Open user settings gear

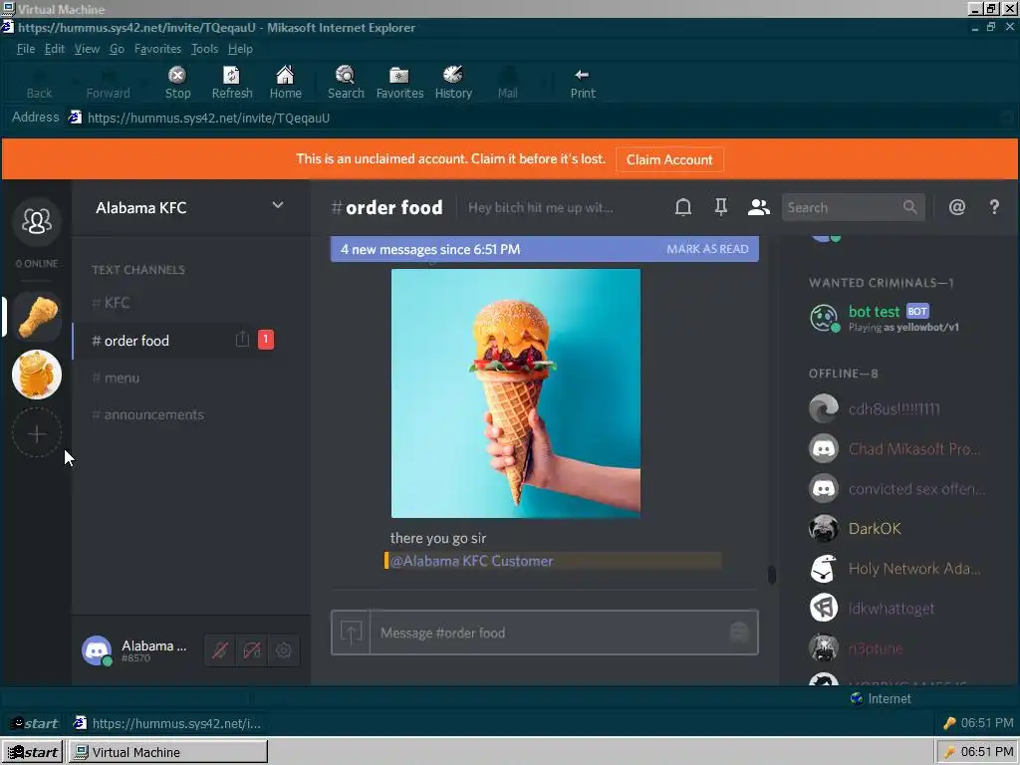284,649
